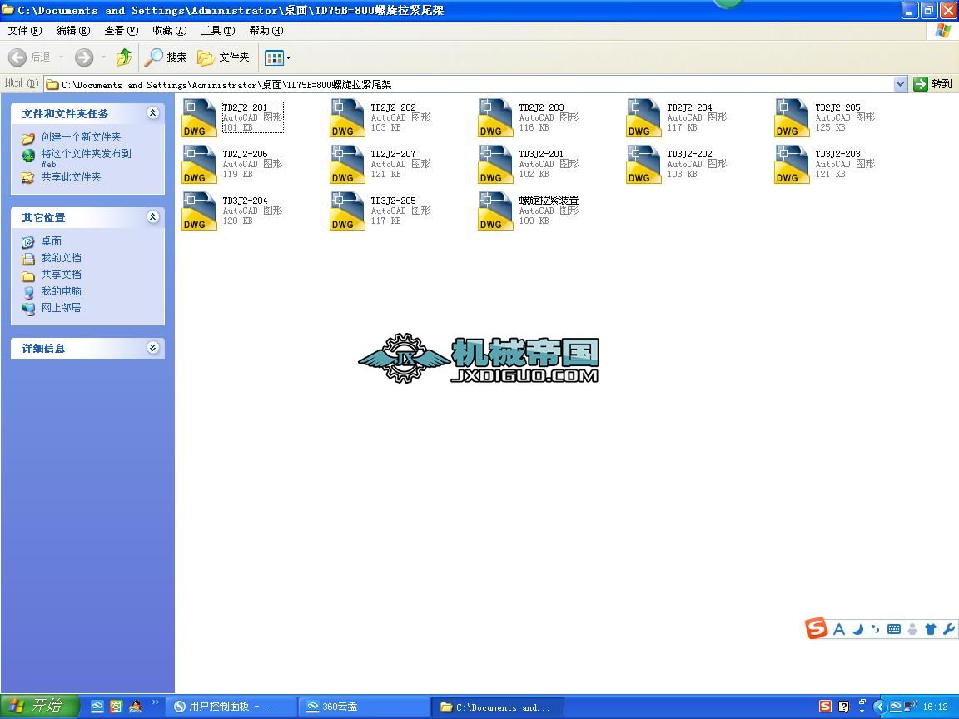Click the tray clock 16:12
The width and height of the screenshot is (959, 719).
click(936, 707)
